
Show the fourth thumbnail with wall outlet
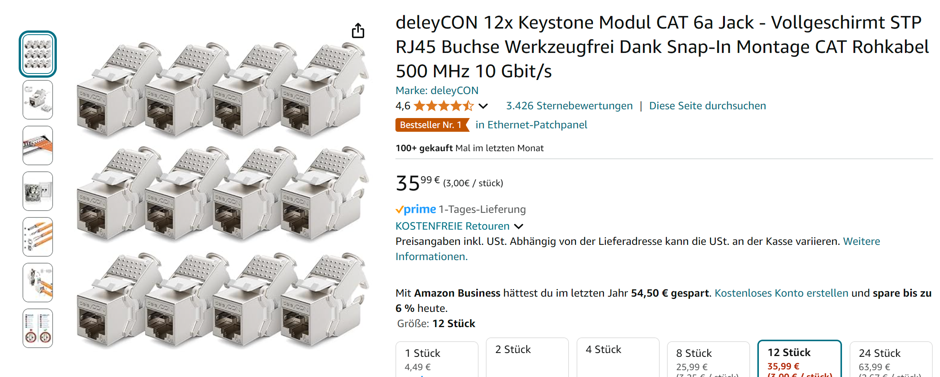point(38,191)
